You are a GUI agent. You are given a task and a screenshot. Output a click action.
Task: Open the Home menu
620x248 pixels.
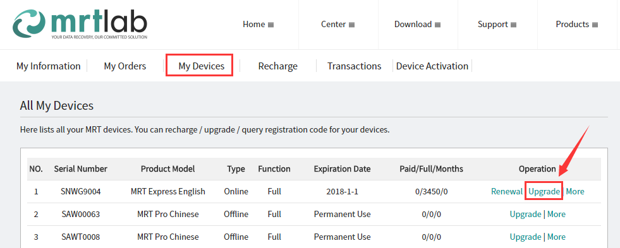pos(258,25)
